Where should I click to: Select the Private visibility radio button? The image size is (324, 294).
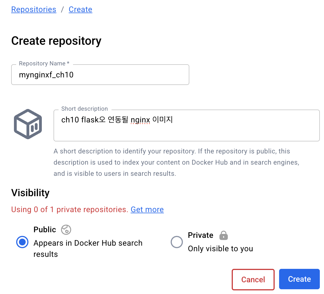pos(177,242)
